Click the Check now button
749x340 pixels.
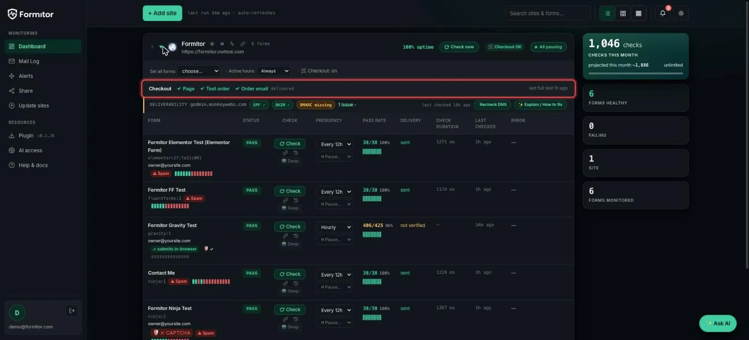pyautogui.click(x=459, y=47)
